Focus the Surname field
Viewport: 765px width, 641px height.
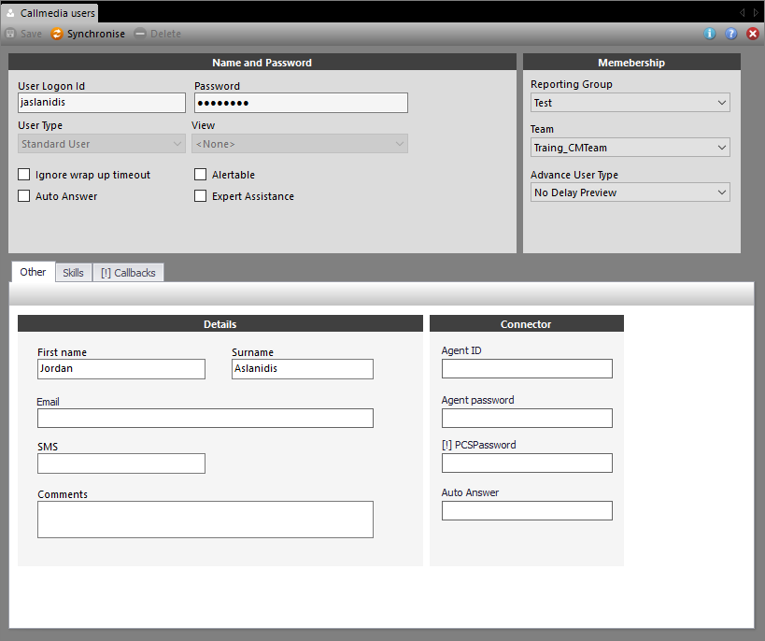click(303, 369)
